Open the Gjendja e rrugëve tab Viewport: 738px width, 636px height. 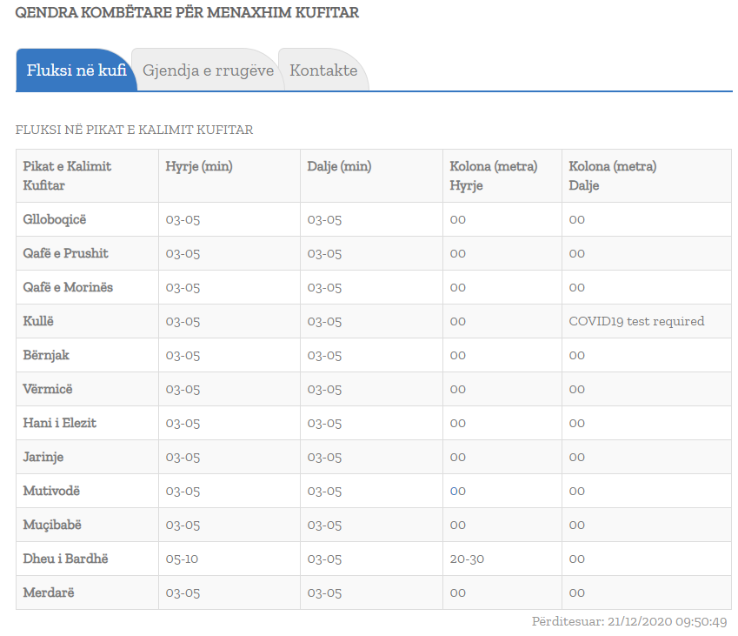tap(208, 70)
